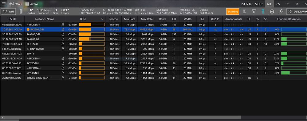Sort by BSSID column header
This screenshot has height=121, width=307.
point(12,19)
